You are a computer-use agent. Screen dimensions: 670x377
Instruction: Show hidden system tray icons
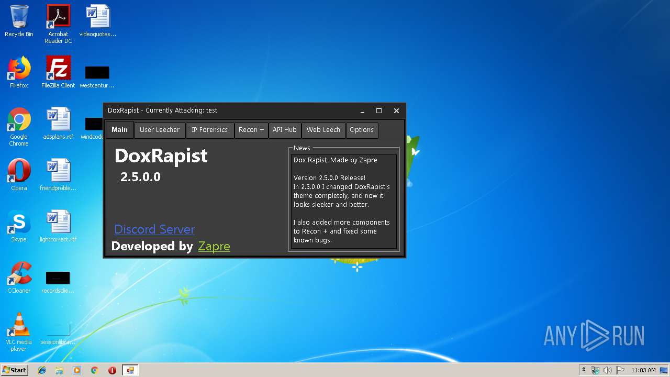584,370
